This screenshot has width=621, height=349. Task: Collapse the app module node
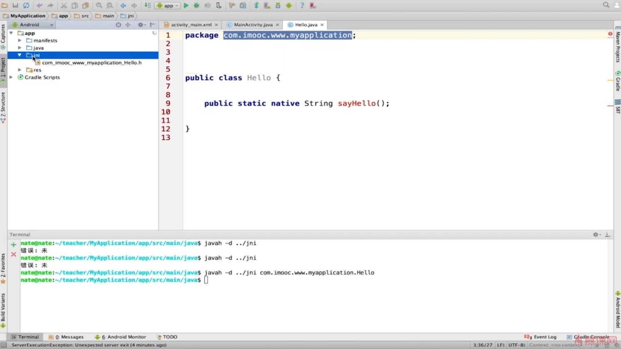[x=12, y=33]
